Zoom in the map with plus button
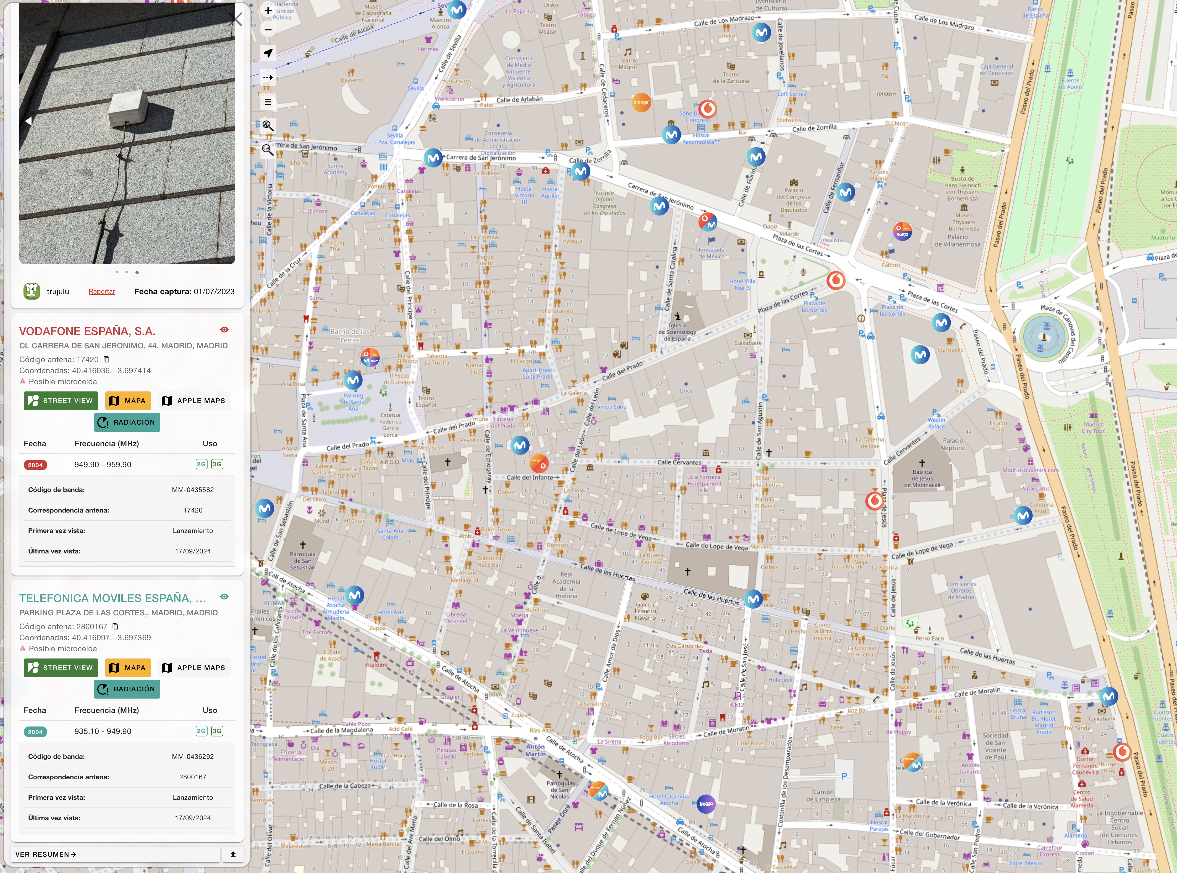 (268, 11)
